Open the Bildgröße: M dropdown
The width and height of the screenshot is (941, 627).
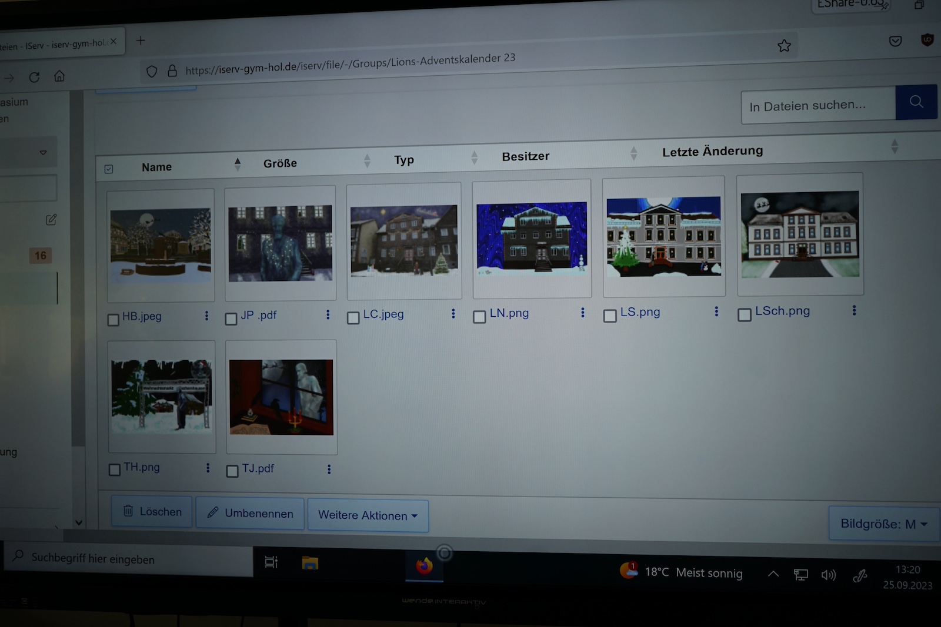point(883,524)
